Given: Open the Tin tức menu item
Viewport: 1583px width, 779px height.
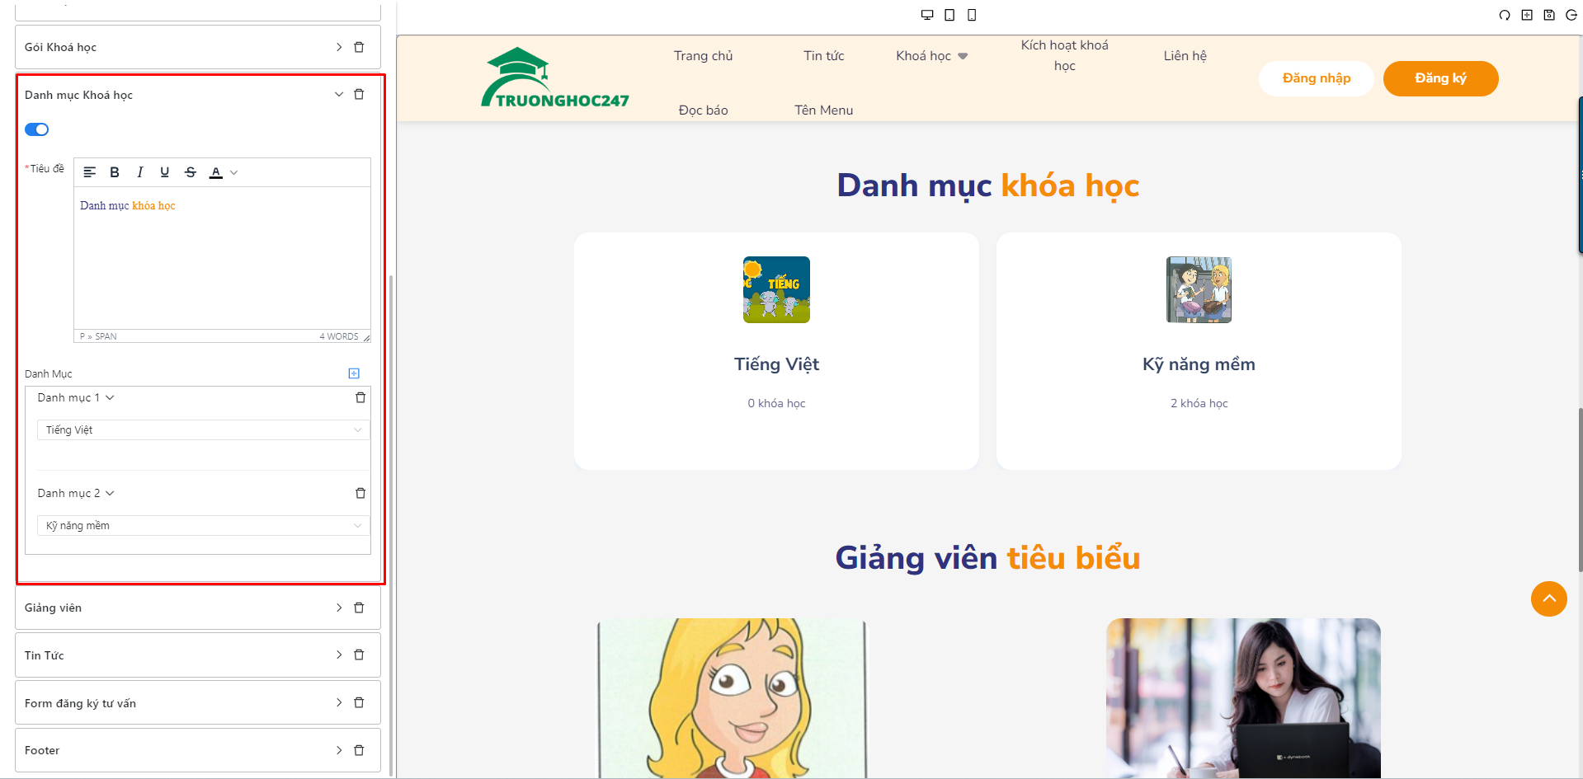Looking at the screenshot, I should tap(823, 56).
